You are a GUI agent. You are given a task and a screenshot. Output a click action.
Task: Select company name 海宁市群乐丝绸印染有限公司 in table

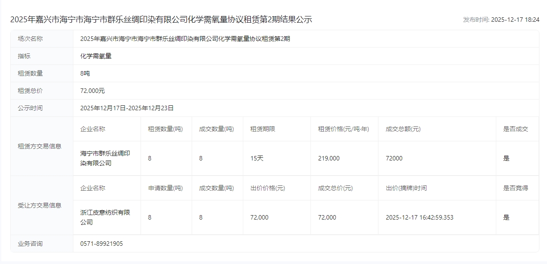click(x=105, y=158)
